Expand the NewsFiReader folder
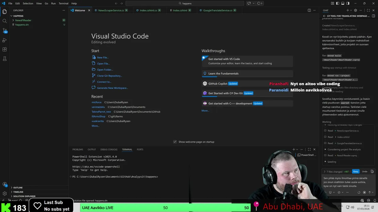Viewport: 378px width, 212px height. click(23, 20)
